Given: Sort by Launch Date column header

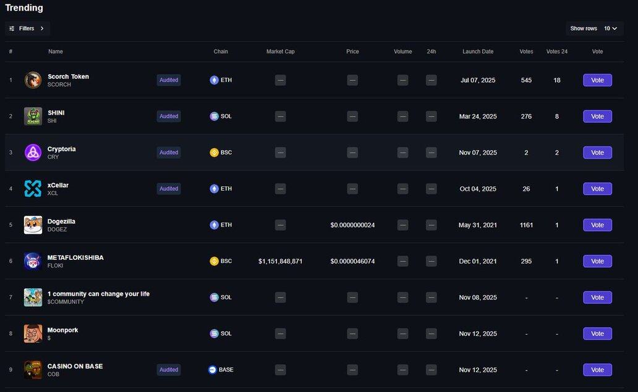Looking at the screenshot, I should point(478,52).
